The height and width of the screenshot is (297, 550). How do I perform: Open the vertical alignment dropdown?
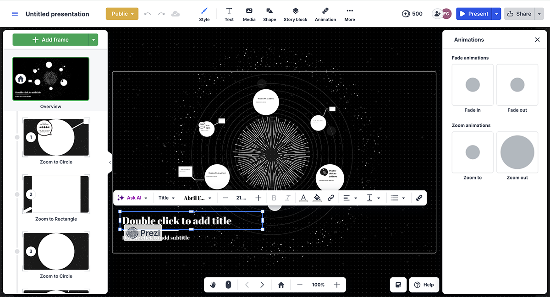click(x=374, y=198)
